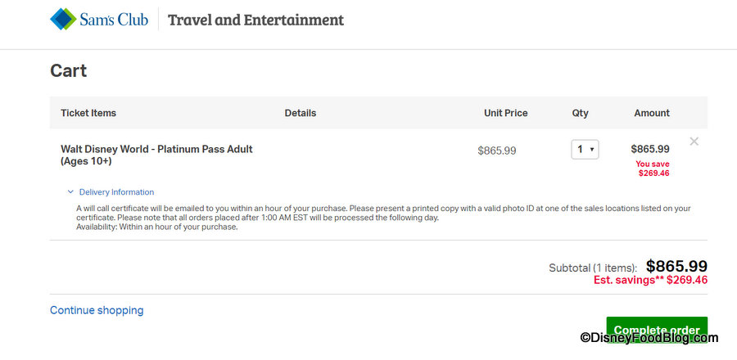The image size is (737, 360).
Task: Collapse the Delivery Information chevron
Action: (70, 192)
